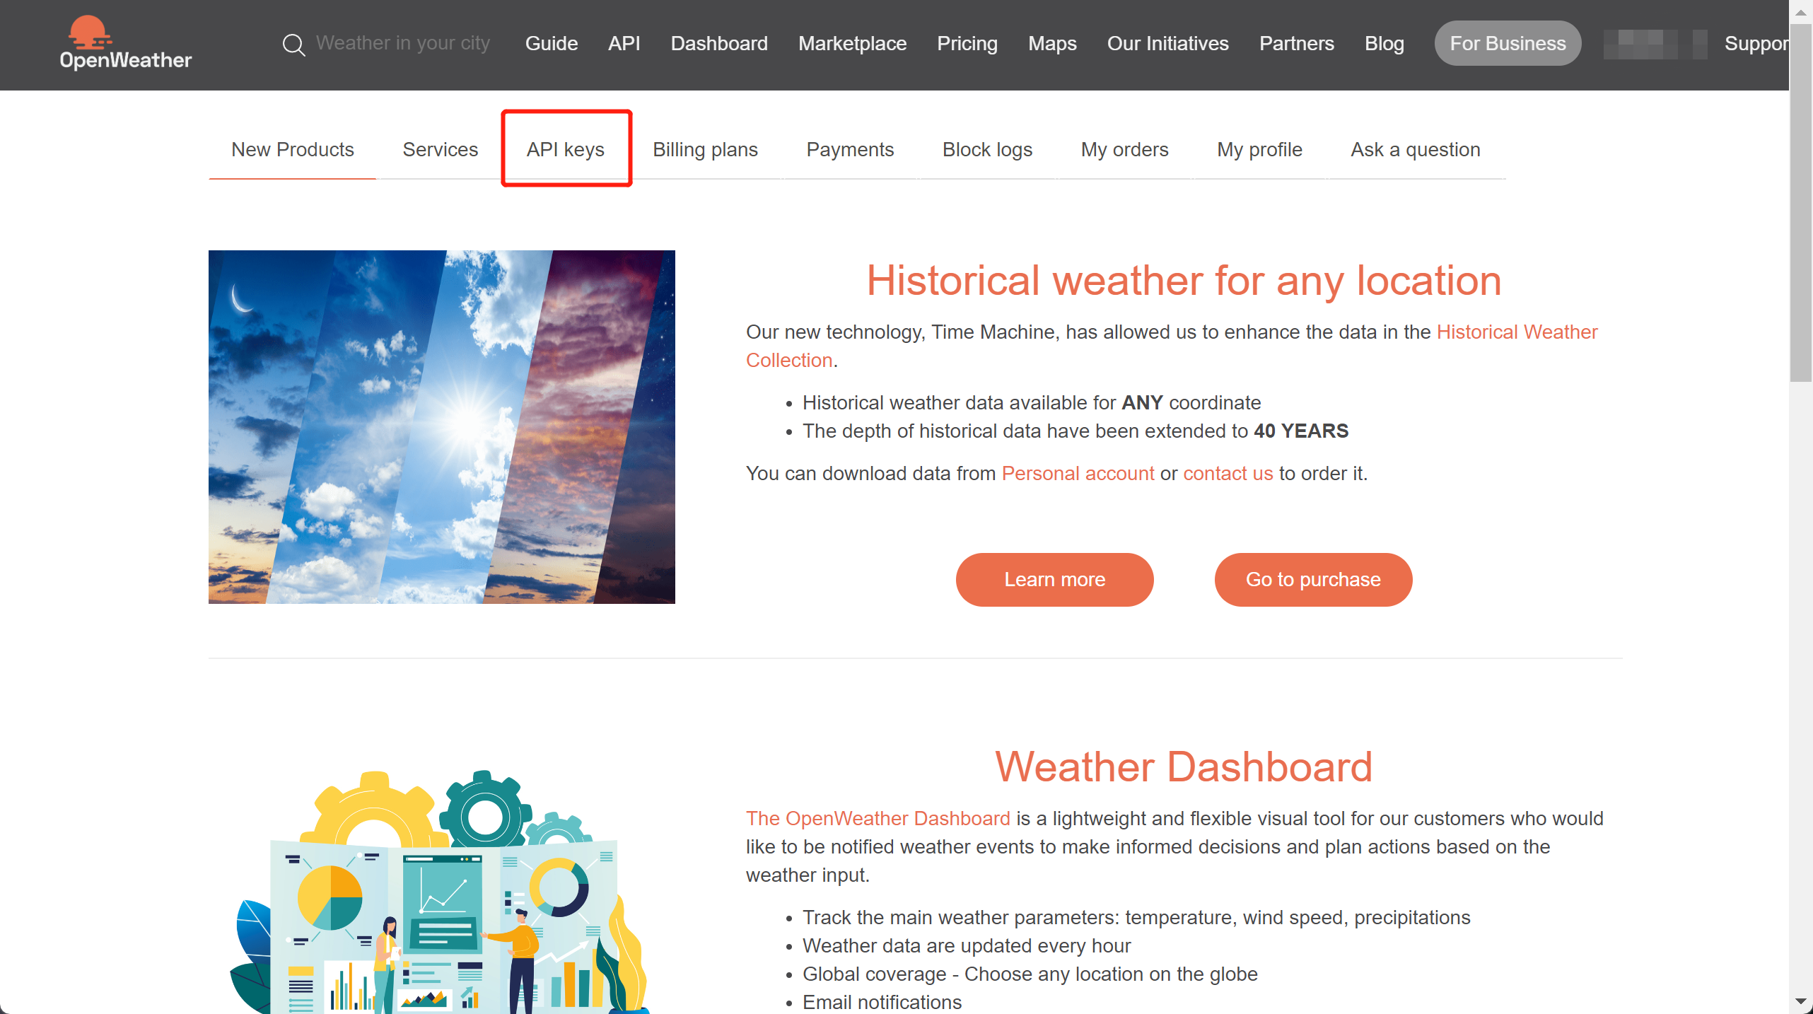The height and width of the screenshot is (1014, 1813).
Task: Open the My profile tab
Action: pyautogui.click(x=1259, y=149)
